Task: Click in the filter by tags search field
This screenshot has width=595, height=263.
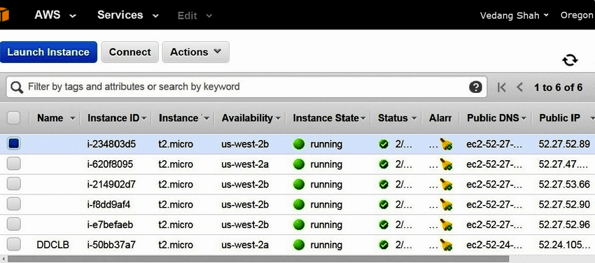Action: pos(246,87)
